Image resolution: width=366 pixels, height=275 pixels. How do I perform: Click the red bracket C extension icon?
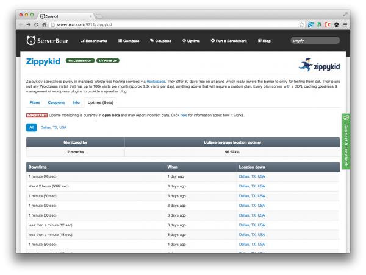(x=328, y=24)
